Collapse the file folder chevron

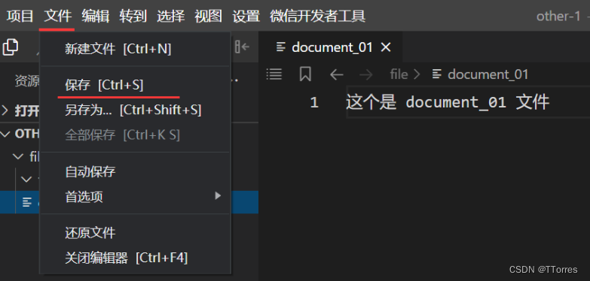(18, 156)
